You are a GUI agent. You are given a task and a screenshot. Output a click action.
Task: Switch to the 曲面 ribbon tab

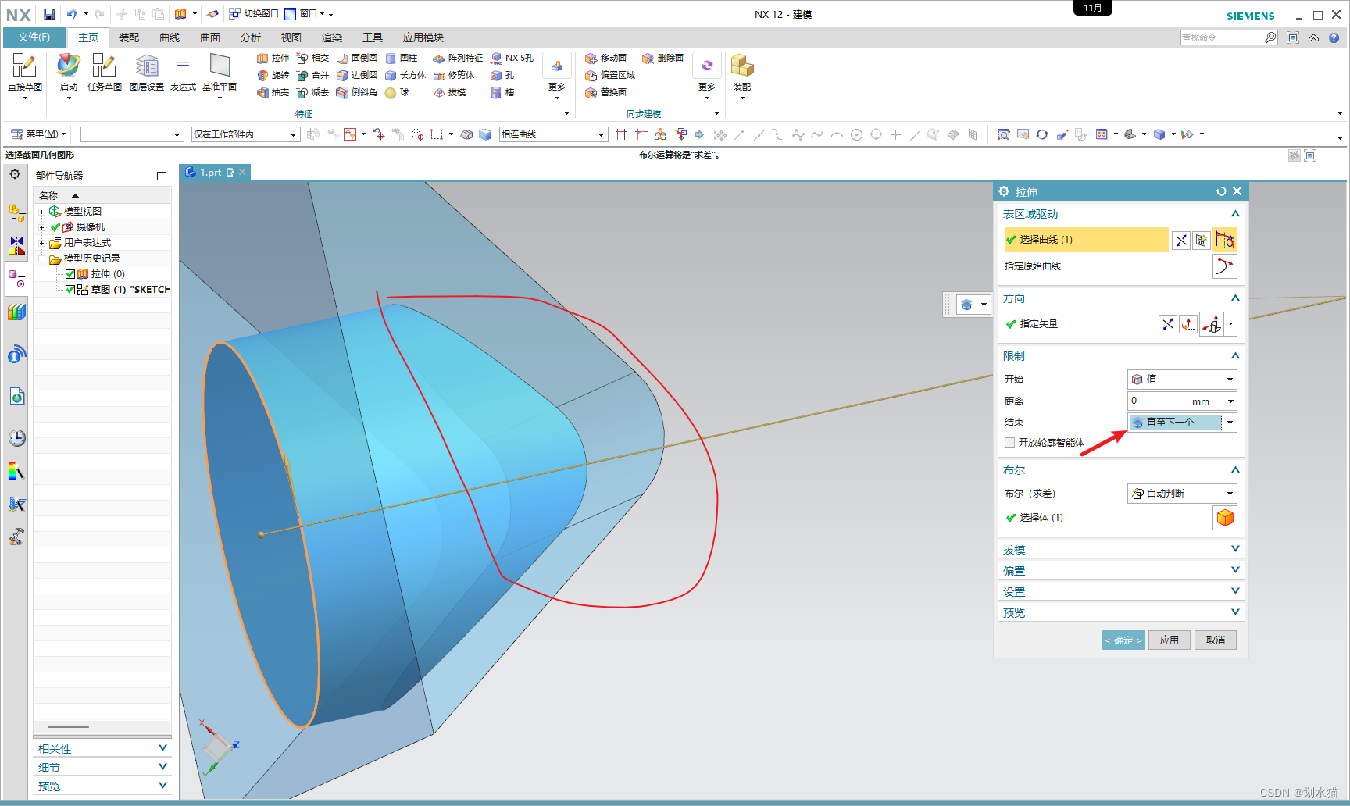(x=210, y=37)
